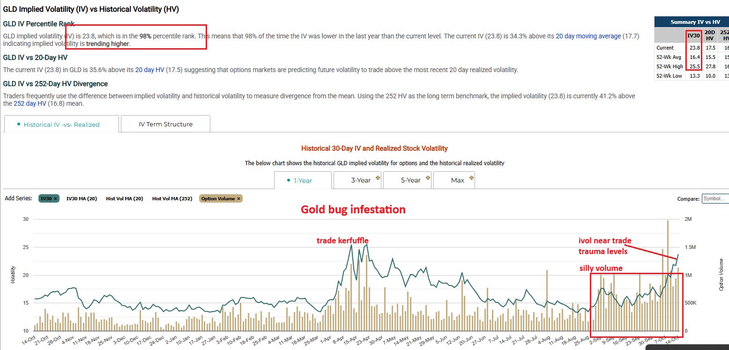The width and height of the screenshot is (729, 350).
Task: Click the plus icon on the 3-Year tab
Action: tap(378, 177)
